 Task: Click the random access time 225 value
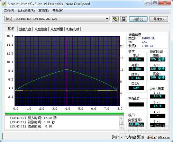(x=158, y=59)
